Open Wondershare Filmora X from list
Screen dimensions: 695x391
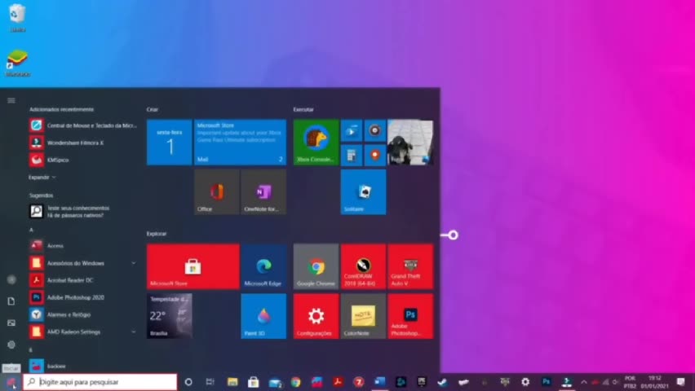[75, 143]
